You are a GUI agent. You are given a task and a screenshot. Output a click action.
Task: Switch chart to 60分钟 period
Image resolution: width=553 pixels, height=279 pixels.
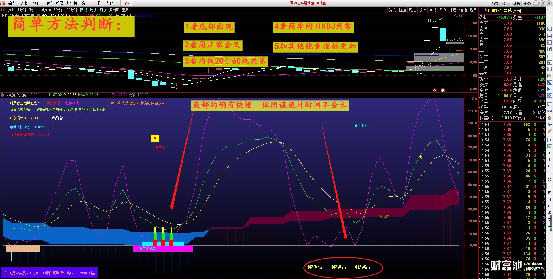click(72, 10)
